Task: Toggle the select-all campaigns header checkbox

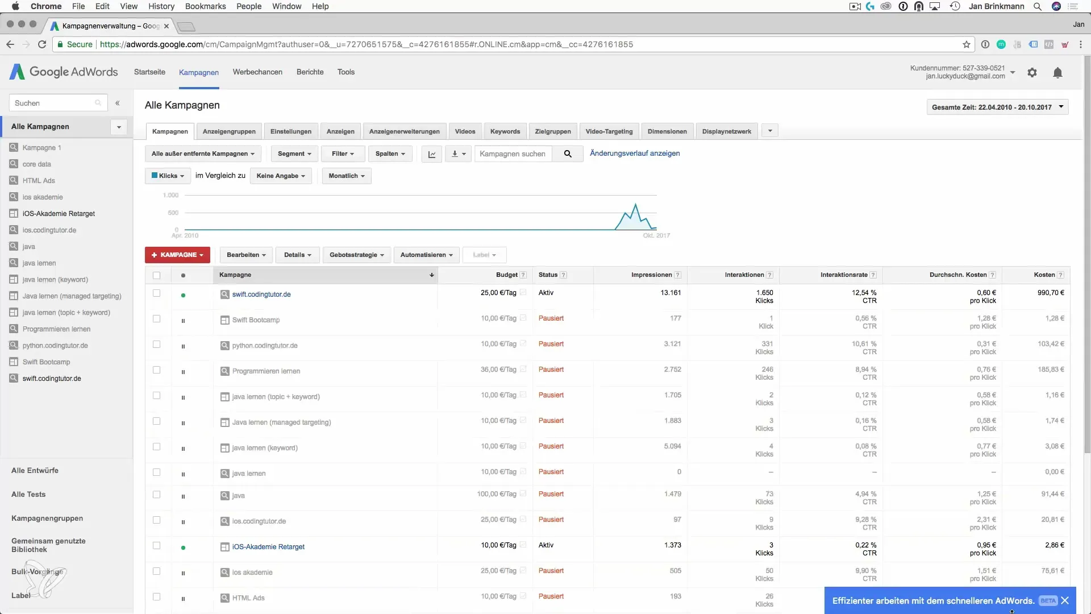Action: click(156, 275)
